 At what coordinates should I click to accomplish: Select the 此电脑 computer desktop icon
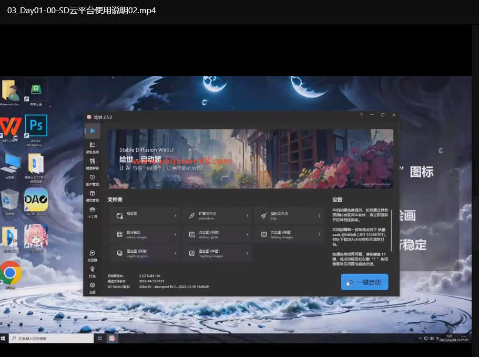coord(11,166)
